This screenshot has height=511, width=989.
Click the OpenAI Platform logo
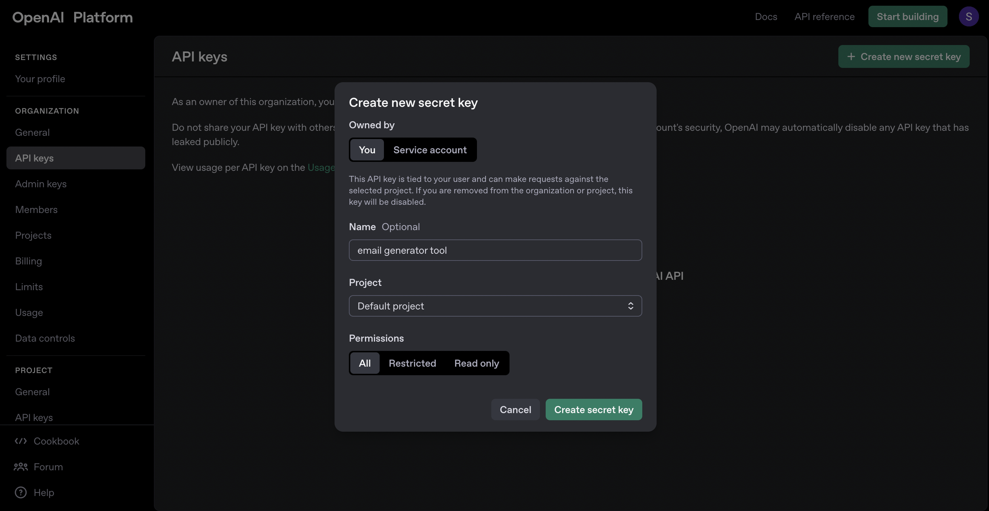[72, 17]
